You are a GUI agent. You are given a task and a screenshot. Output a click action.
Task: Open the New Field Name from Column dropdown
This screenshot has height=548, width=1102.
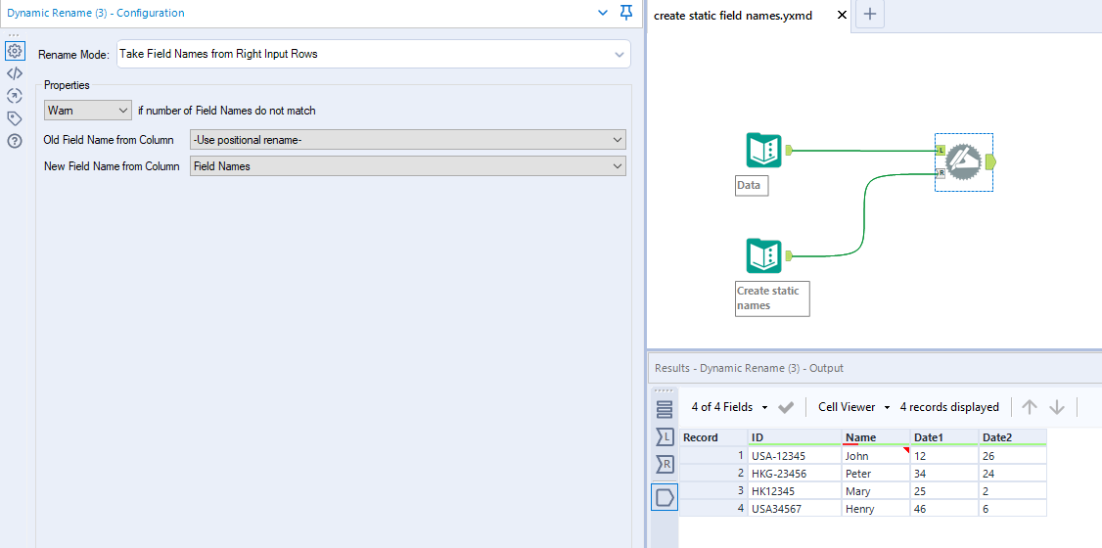408,166
